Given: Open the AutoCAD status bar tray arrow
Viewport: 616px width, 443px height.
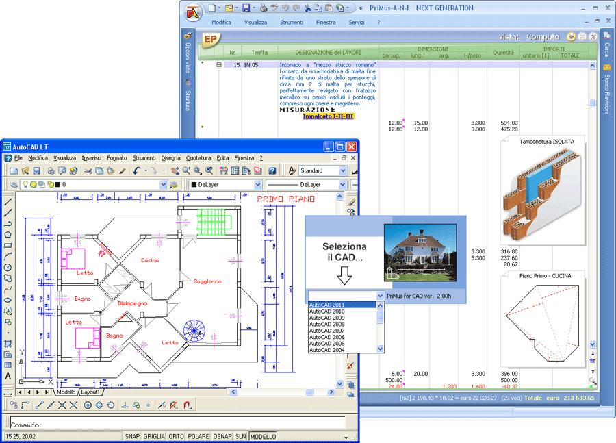Looking at the screenshot, I should point(346,437).
